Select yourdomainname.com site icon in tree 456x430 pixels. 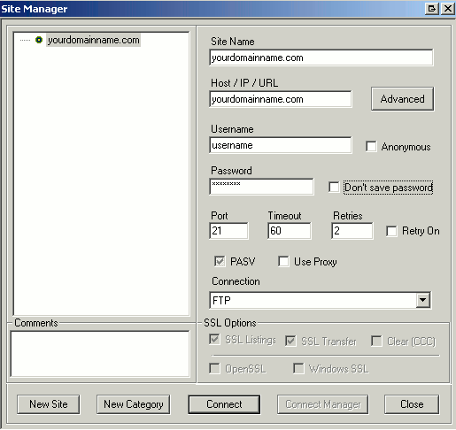[39, 40]
